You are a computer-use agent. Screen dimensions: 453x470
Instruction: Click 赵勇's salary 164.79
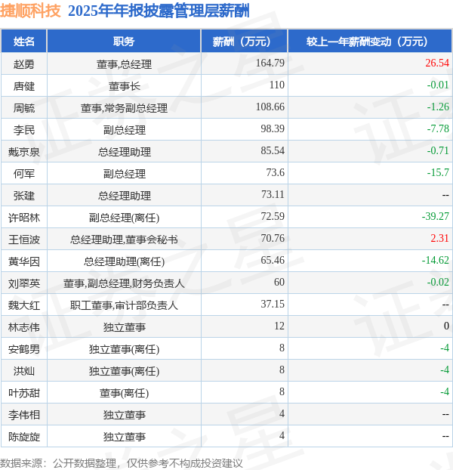(270, 63)
